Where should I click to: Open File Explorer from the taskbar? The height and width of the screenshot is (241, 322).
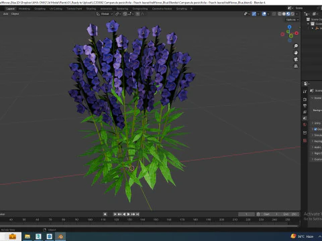[28, 236]
